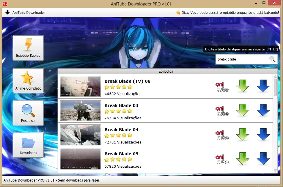This screenshot has height=187, width=283.
Task: Click the red app icon in title bar
Action: click(5, 3)
